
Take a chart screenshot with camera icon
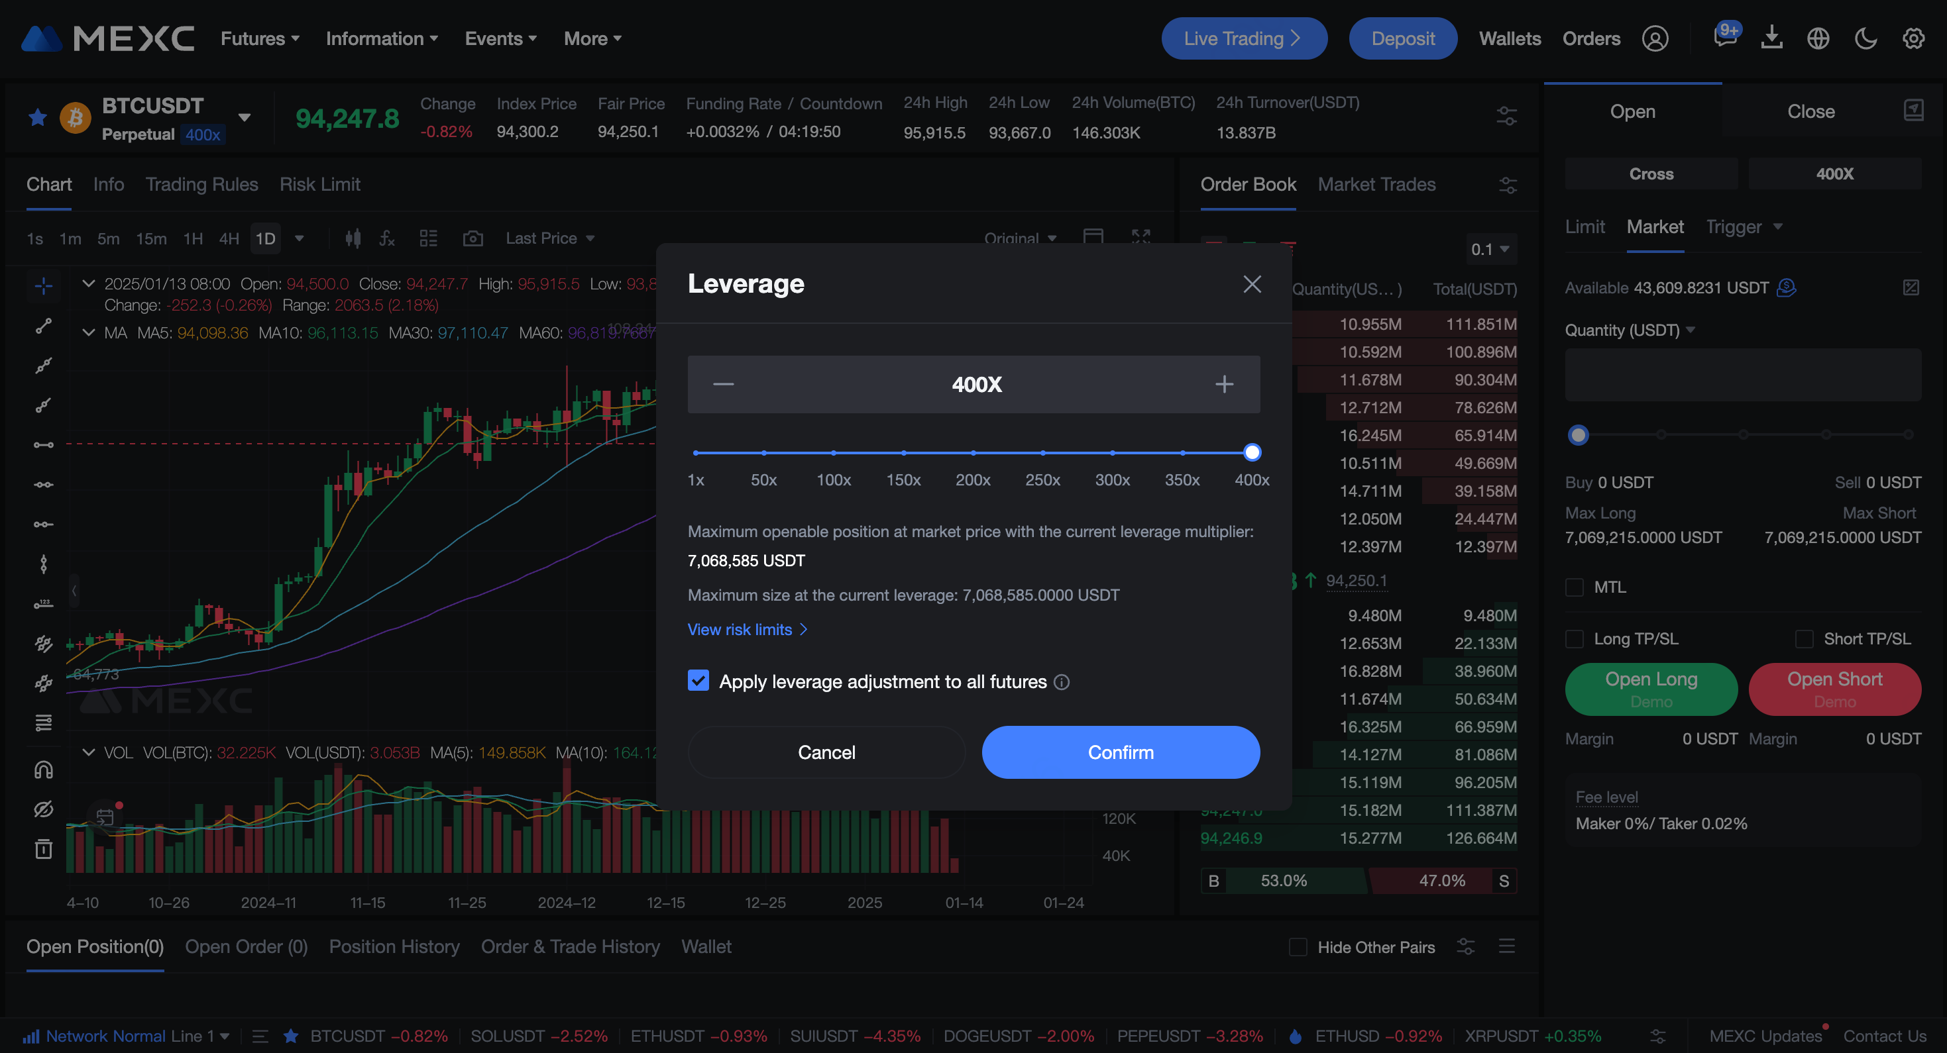coord(473,238)
